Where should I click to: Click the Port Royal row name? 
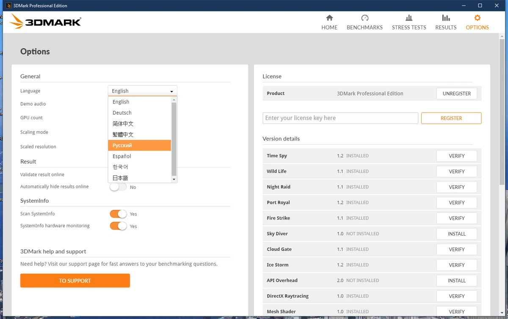tap(278, 203)
